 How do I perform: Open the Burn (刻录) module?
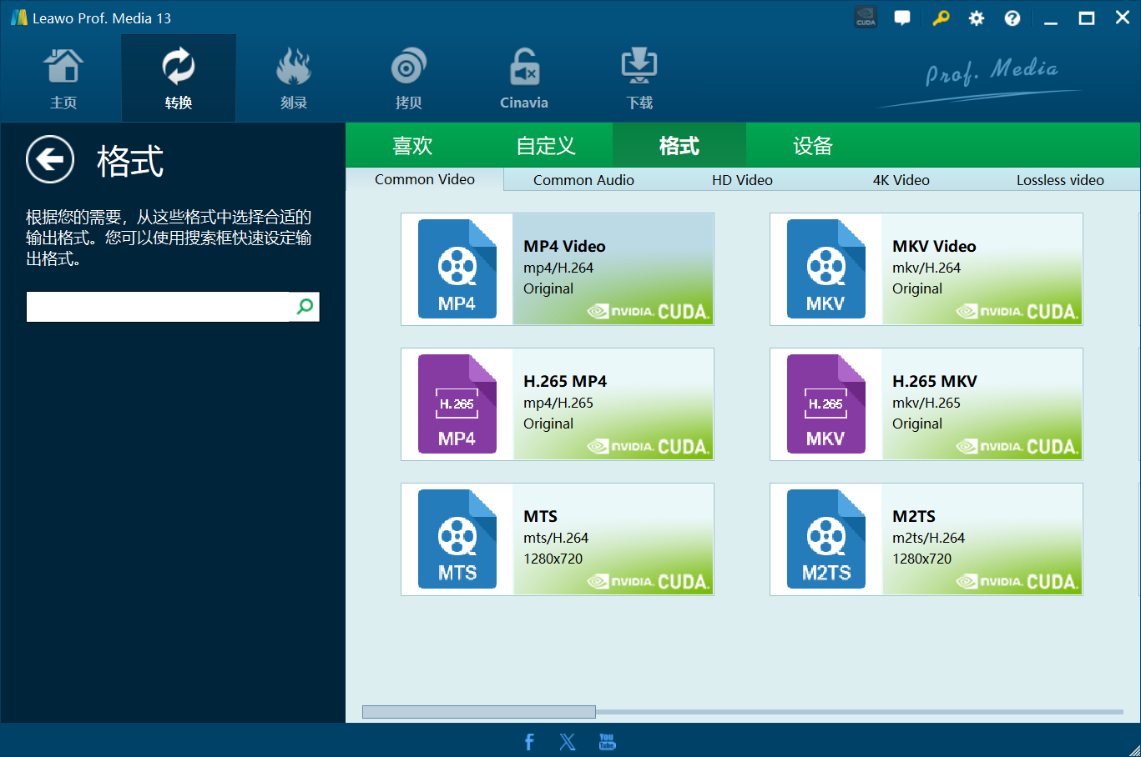293,79
